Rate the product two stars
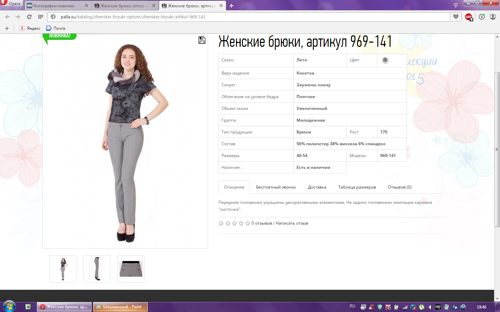 pyautogui.click(x=228, y=223)
